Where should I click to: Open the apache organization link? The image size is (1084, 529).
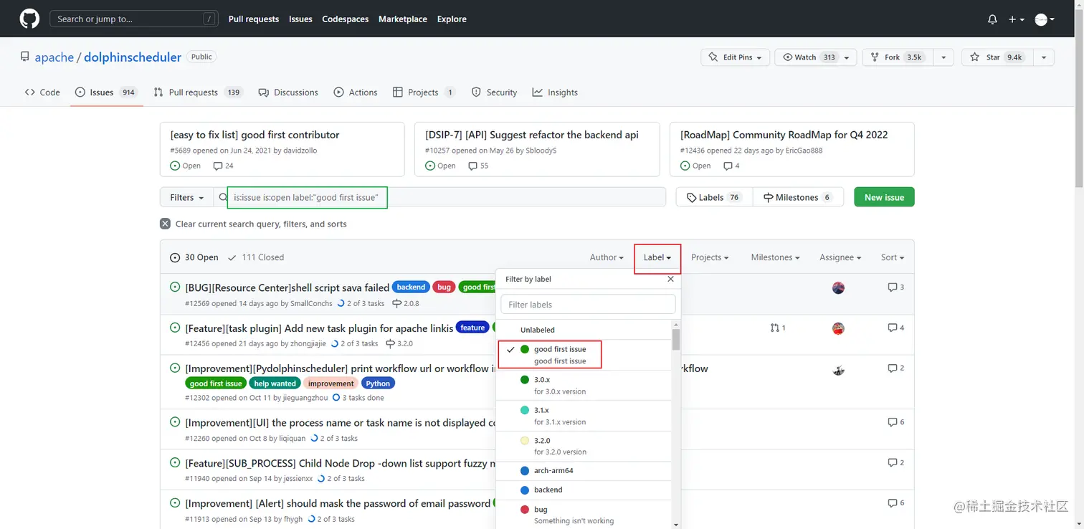point(54,57)
